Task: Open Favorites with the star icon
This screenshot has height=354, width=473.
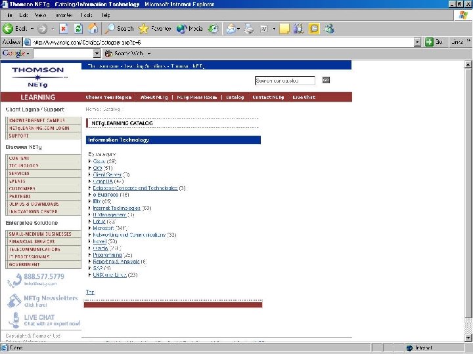Action: pos(144,29)
